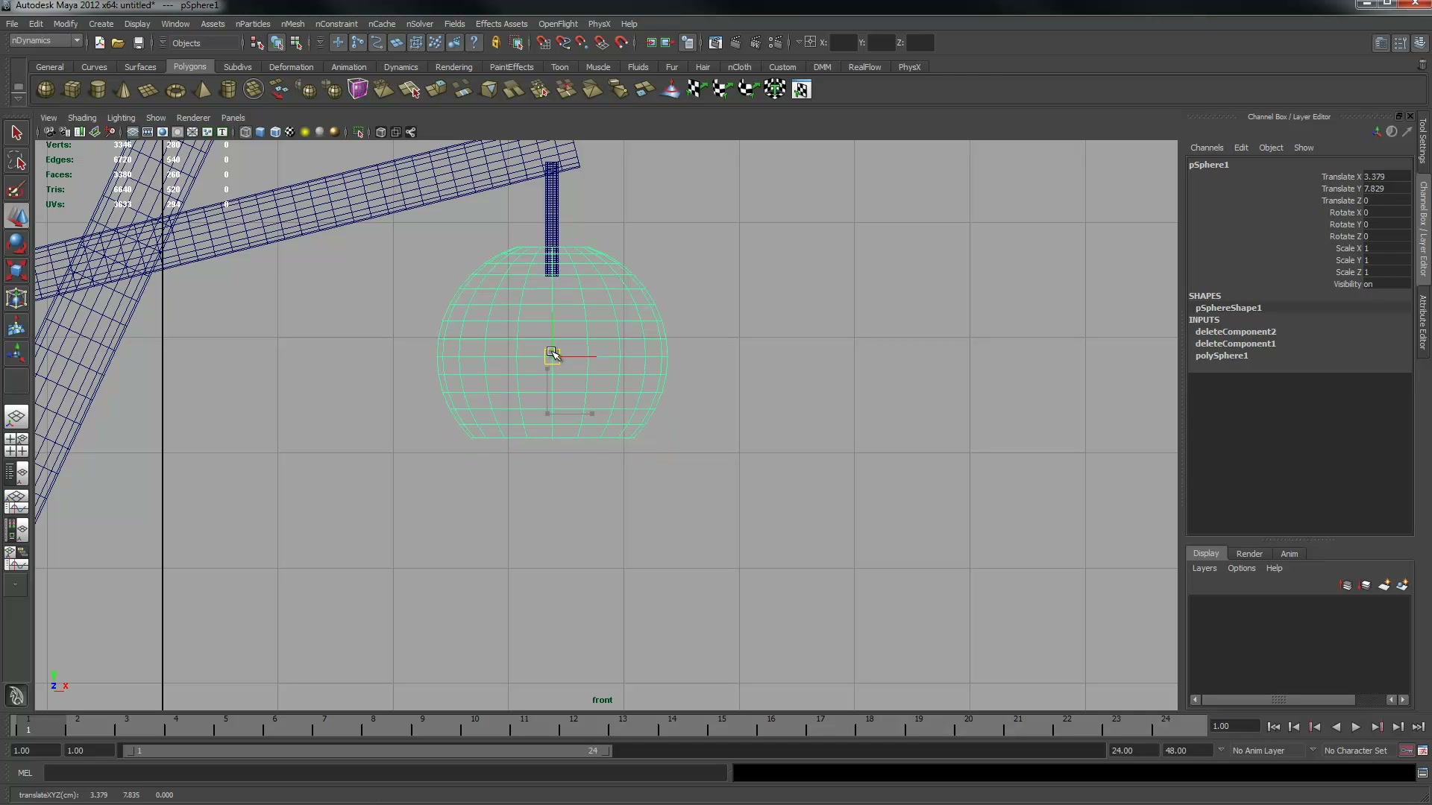This screenshot has height=805, width=1432.
Task: Switch to the Rendering shelf tab
Action: pos(453,67)
